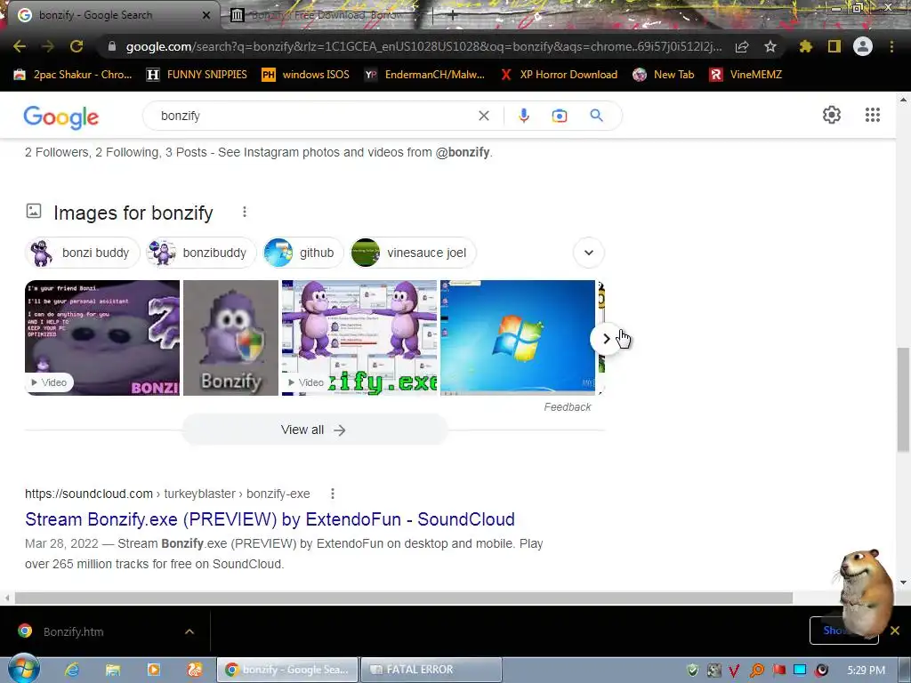Open options for Images for bonzify
Image resolution: width=911 pixels, height=683 pixels.
(x=245, y=212)
